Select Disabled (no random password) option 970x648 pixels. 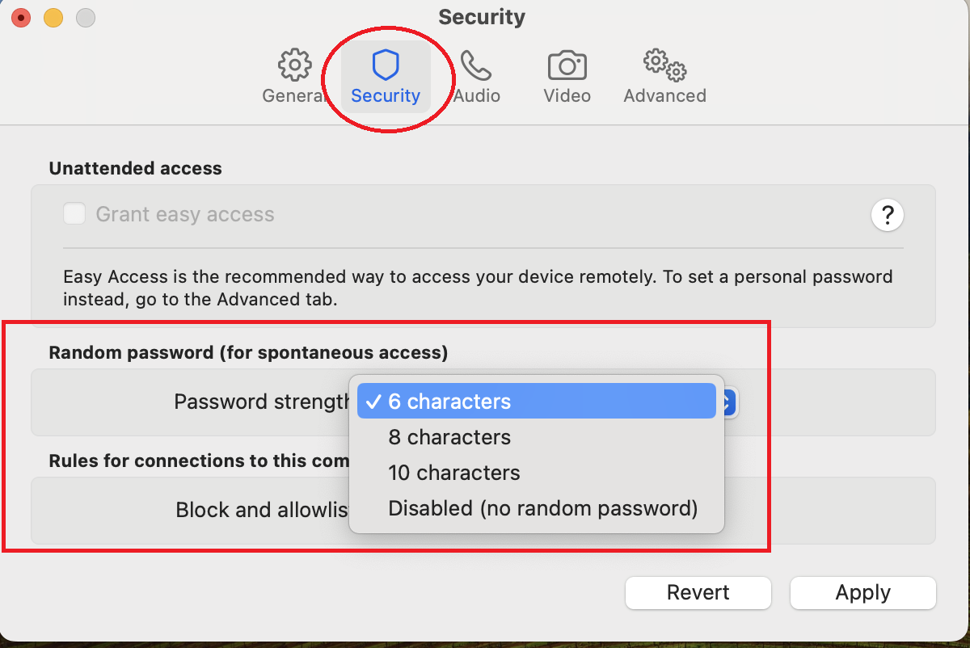click(x=542, y=508)
